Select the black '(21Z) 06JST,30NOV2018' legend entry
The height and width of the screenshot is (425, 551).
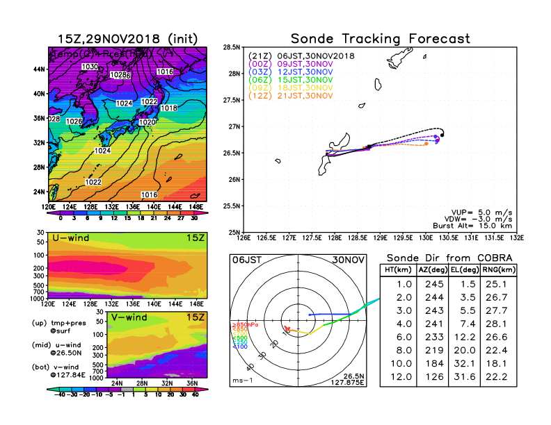(301, 56)
